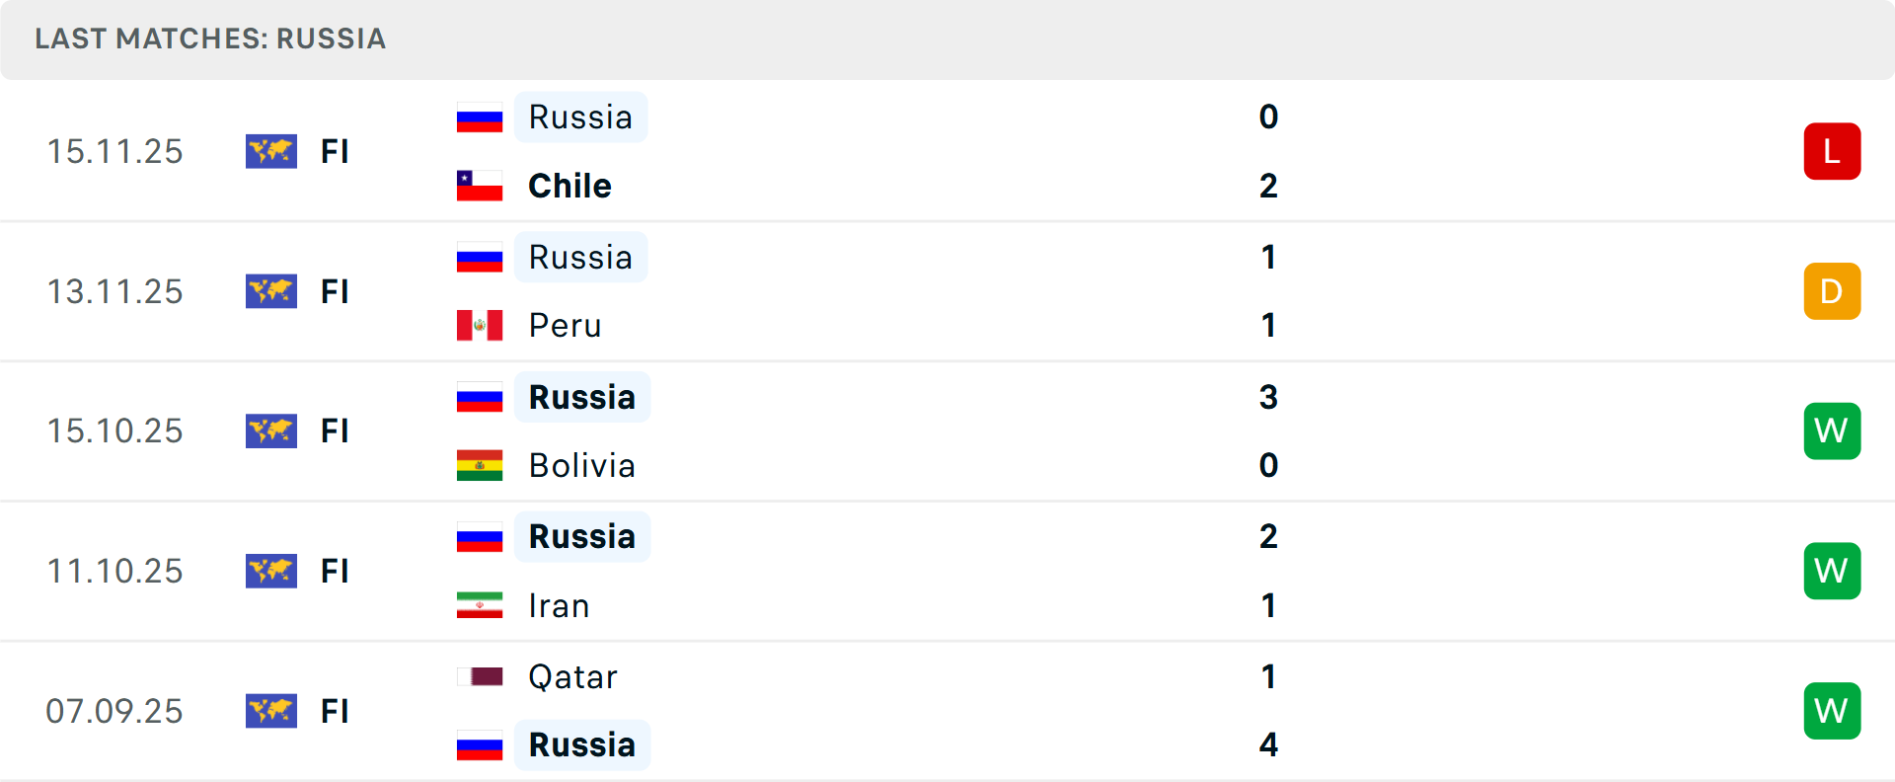Click Russia flag in the Bolivia match
The image size is (1895, 782).
click(x=480, y=397)
